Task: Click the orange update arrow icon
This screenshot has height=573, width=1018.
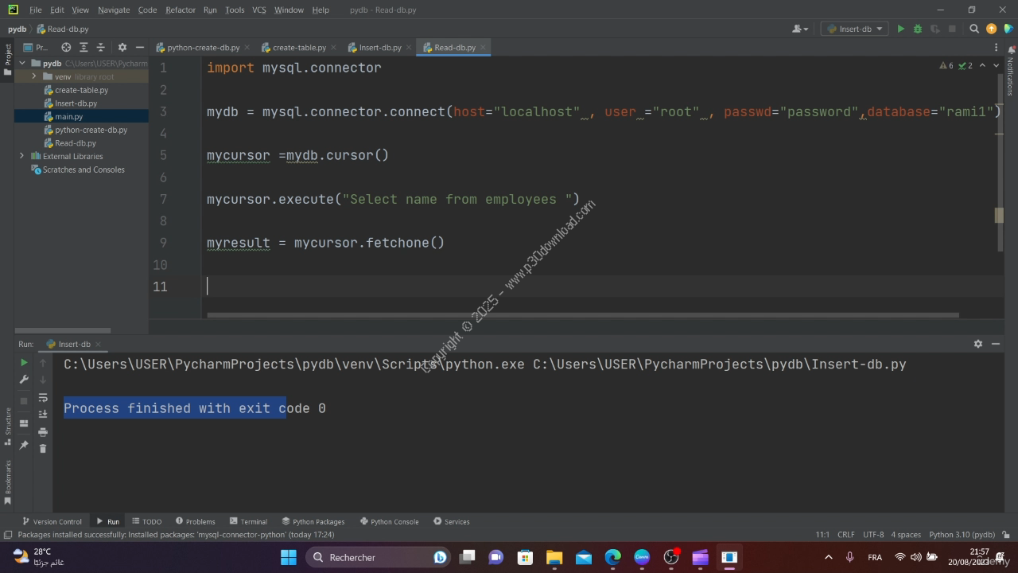Action: (x=991, y=29)
